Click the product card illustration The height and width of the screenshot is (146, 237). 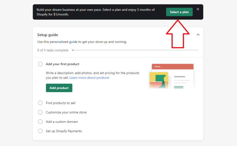click(x=172, y=76)
